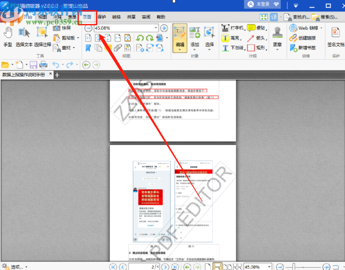Click Sign Document icon
This screenshot has height=270, width=345.
(336, 37)
